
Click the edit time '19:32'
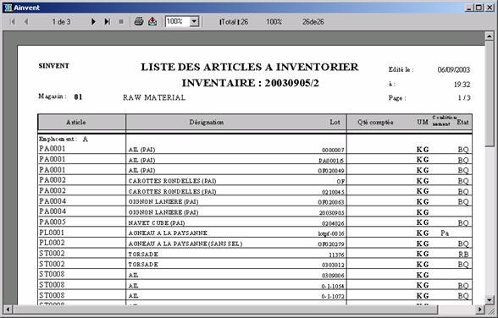point(462,85)
